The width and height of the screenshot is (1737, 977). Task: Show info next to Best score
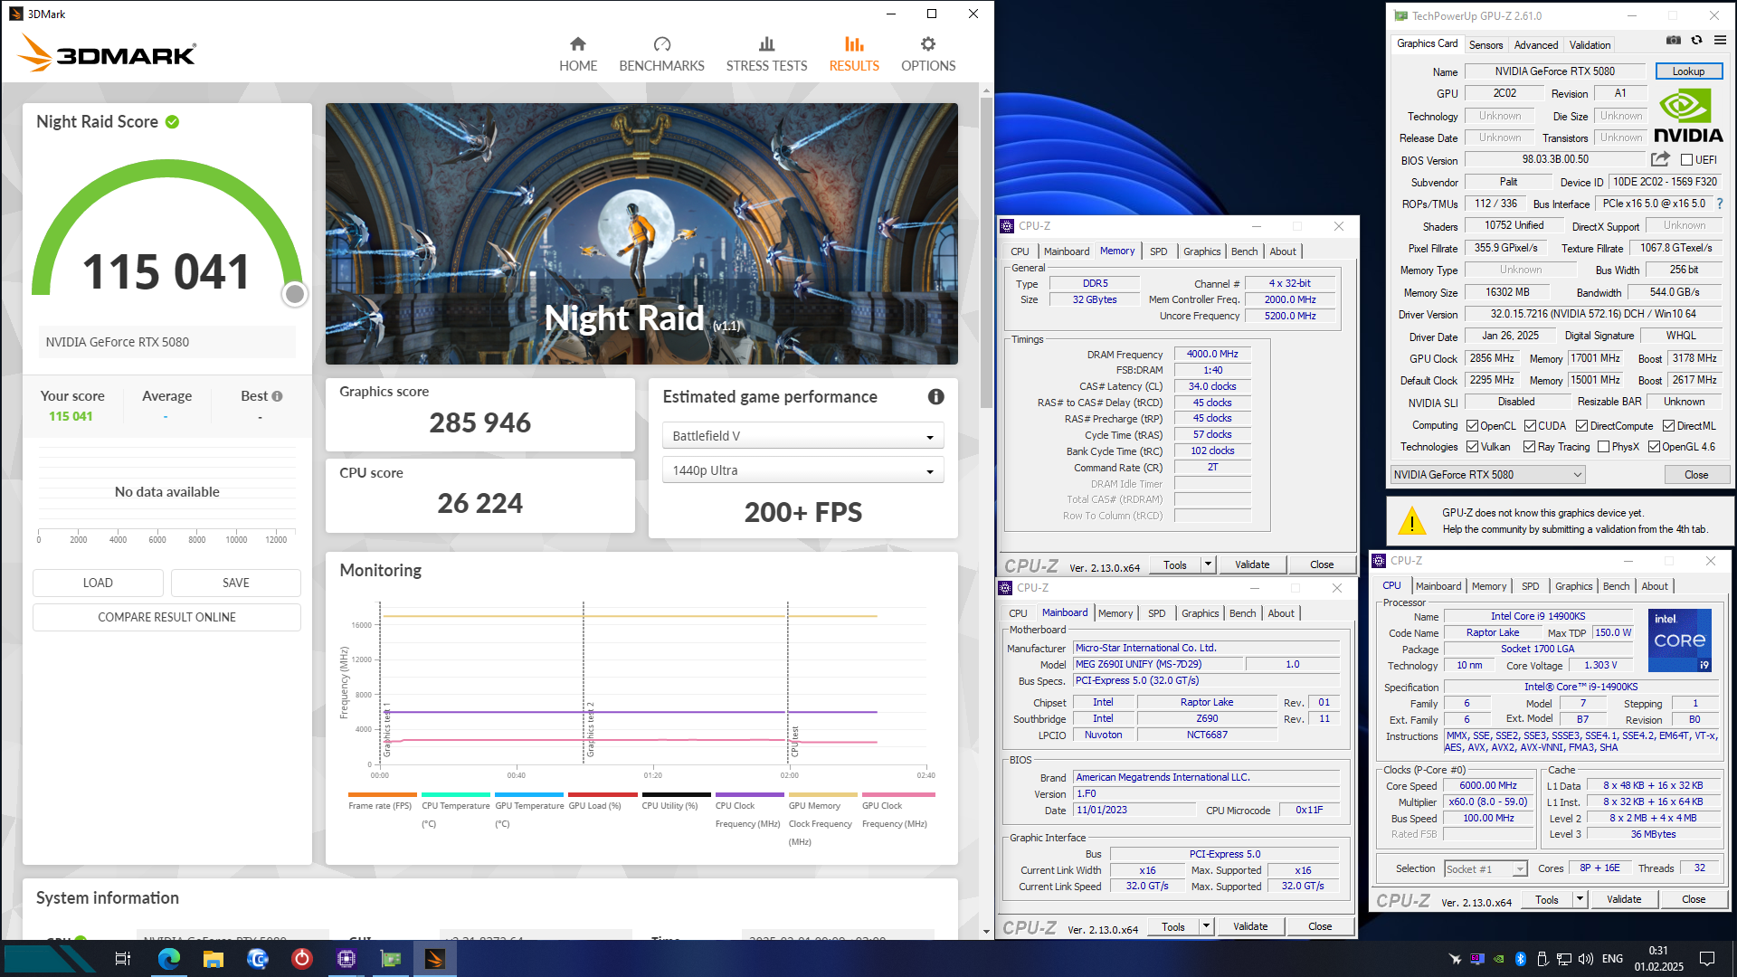pyautogui.click(x=277, y=396)
